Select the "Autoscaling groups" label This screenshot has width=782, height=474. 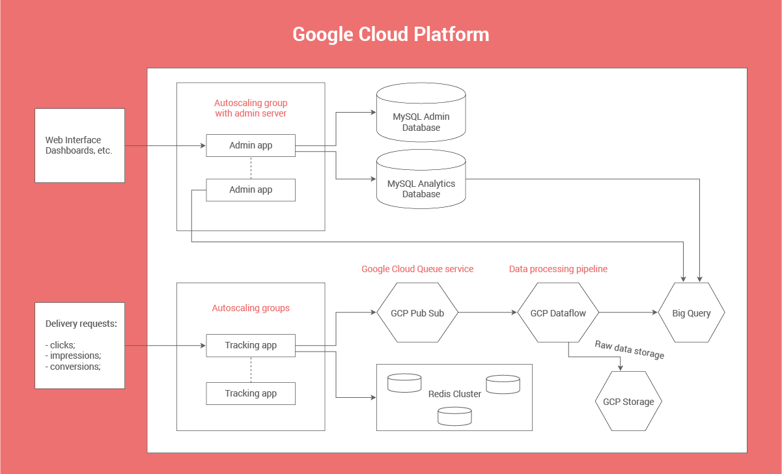[x=251, y=308]
